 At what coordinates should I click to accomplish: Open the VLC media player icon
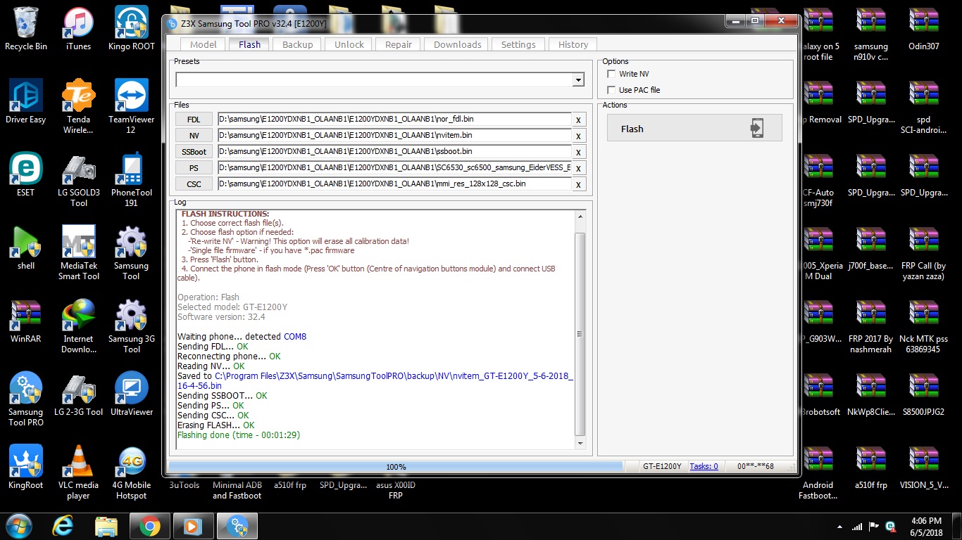[78, 472]
